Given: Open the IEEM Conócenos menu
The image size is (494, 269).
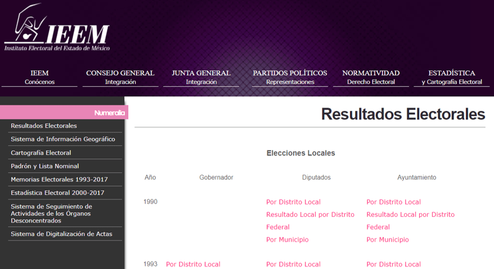Looking at the screenshot, I should click(39, 77).
